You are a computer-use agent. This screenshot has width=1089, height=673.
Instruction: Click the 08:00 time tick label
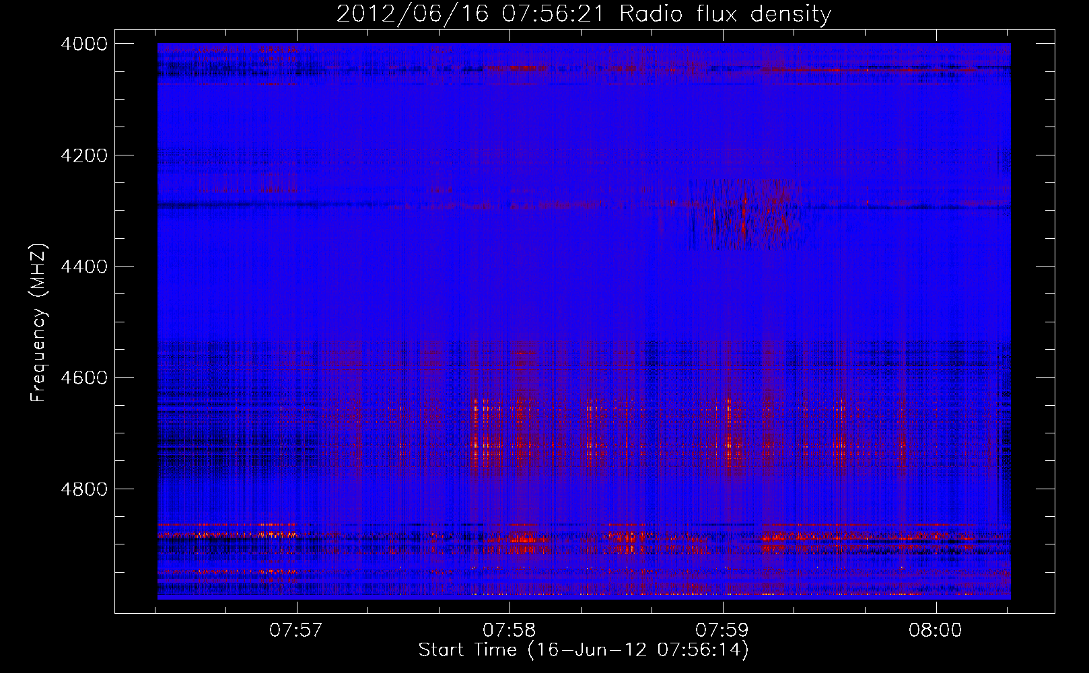(936, 631)
